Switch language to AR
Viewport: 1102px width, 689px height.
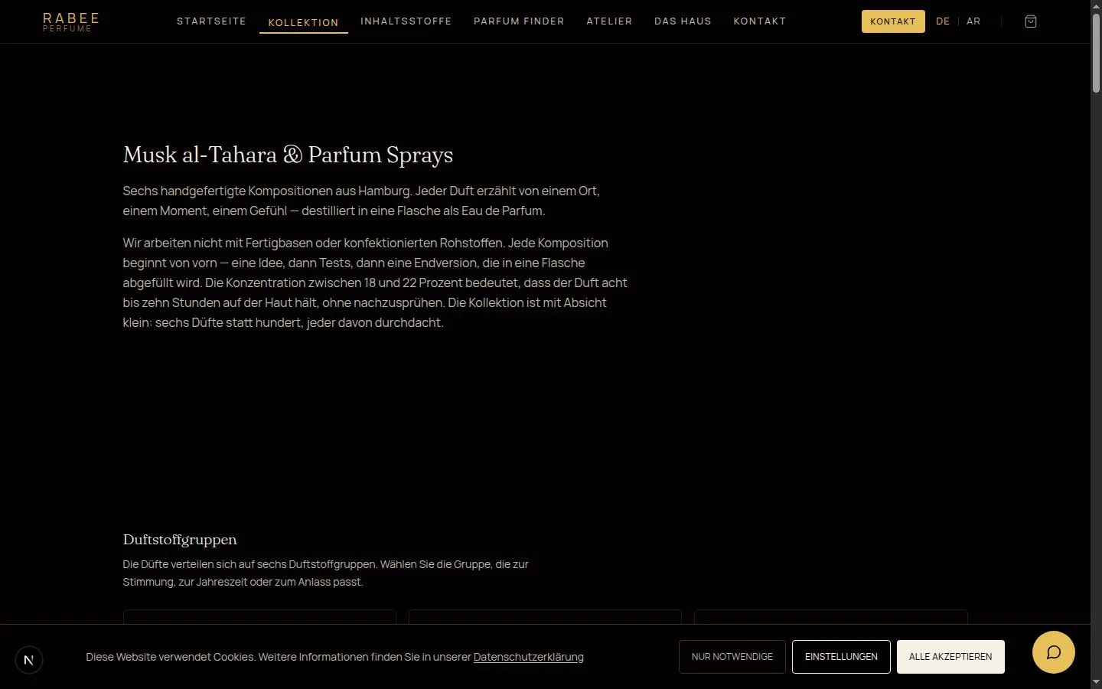point(973,21)
